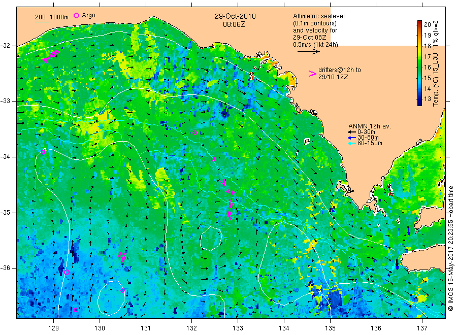Screen dimensions: 457x335
Task: Click the 18 label on the temperature scale
Action: coord(427,46)
